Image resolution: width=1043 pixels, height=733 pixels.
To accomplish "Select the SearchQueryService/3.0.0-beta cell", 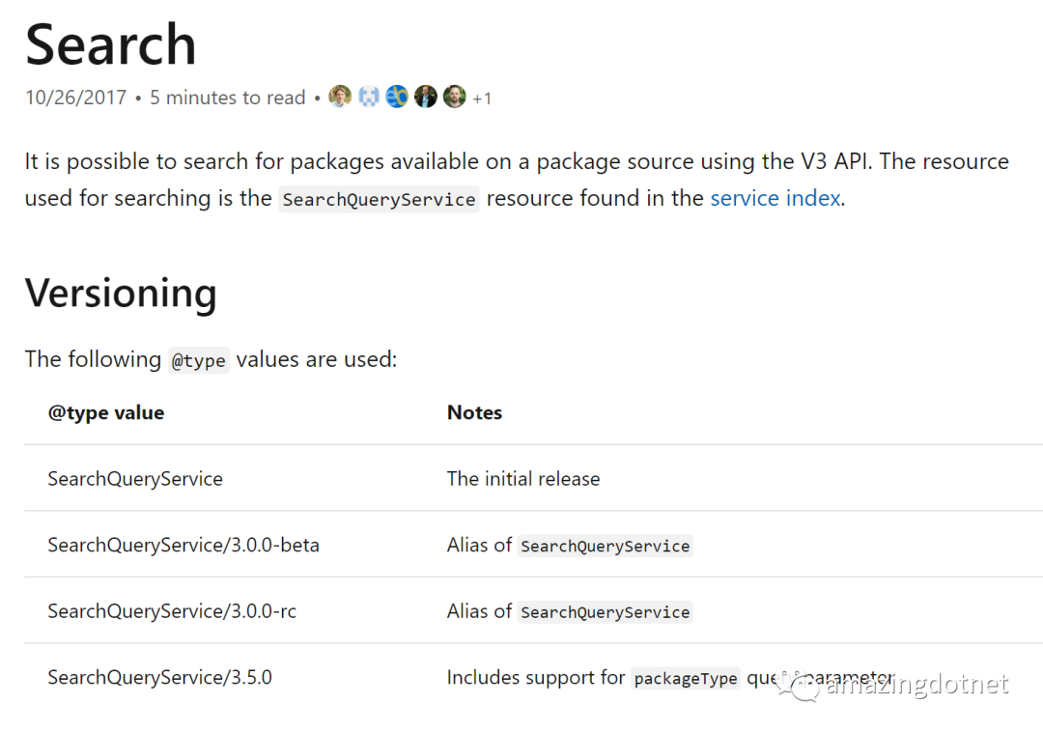I will (x=183, y=545).
